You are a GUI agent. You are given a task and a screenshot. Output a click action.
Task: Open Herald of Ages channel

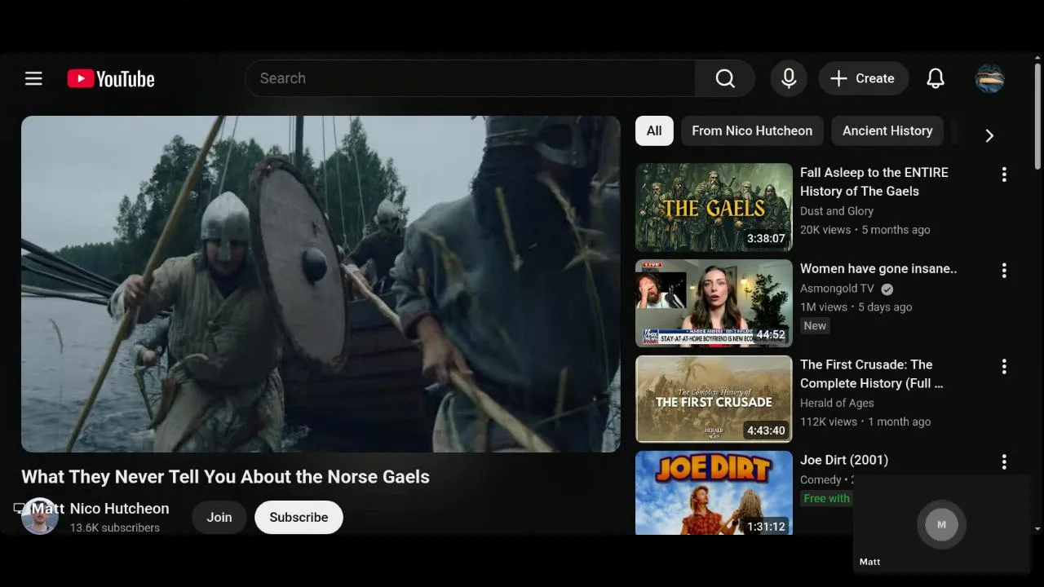click(837, 403)
